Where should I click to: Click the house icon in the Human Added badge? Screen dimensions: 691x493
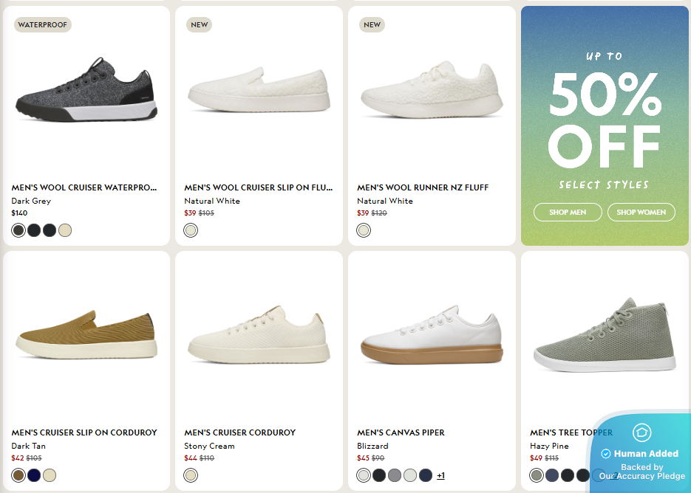click(x=641, y=432)
